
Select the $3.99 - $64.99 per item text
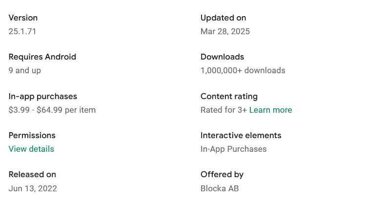click(x=52, y=110)
